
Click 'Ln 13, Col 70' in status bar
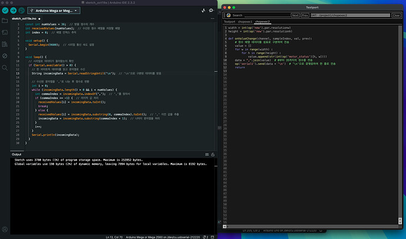coord(114,237)
